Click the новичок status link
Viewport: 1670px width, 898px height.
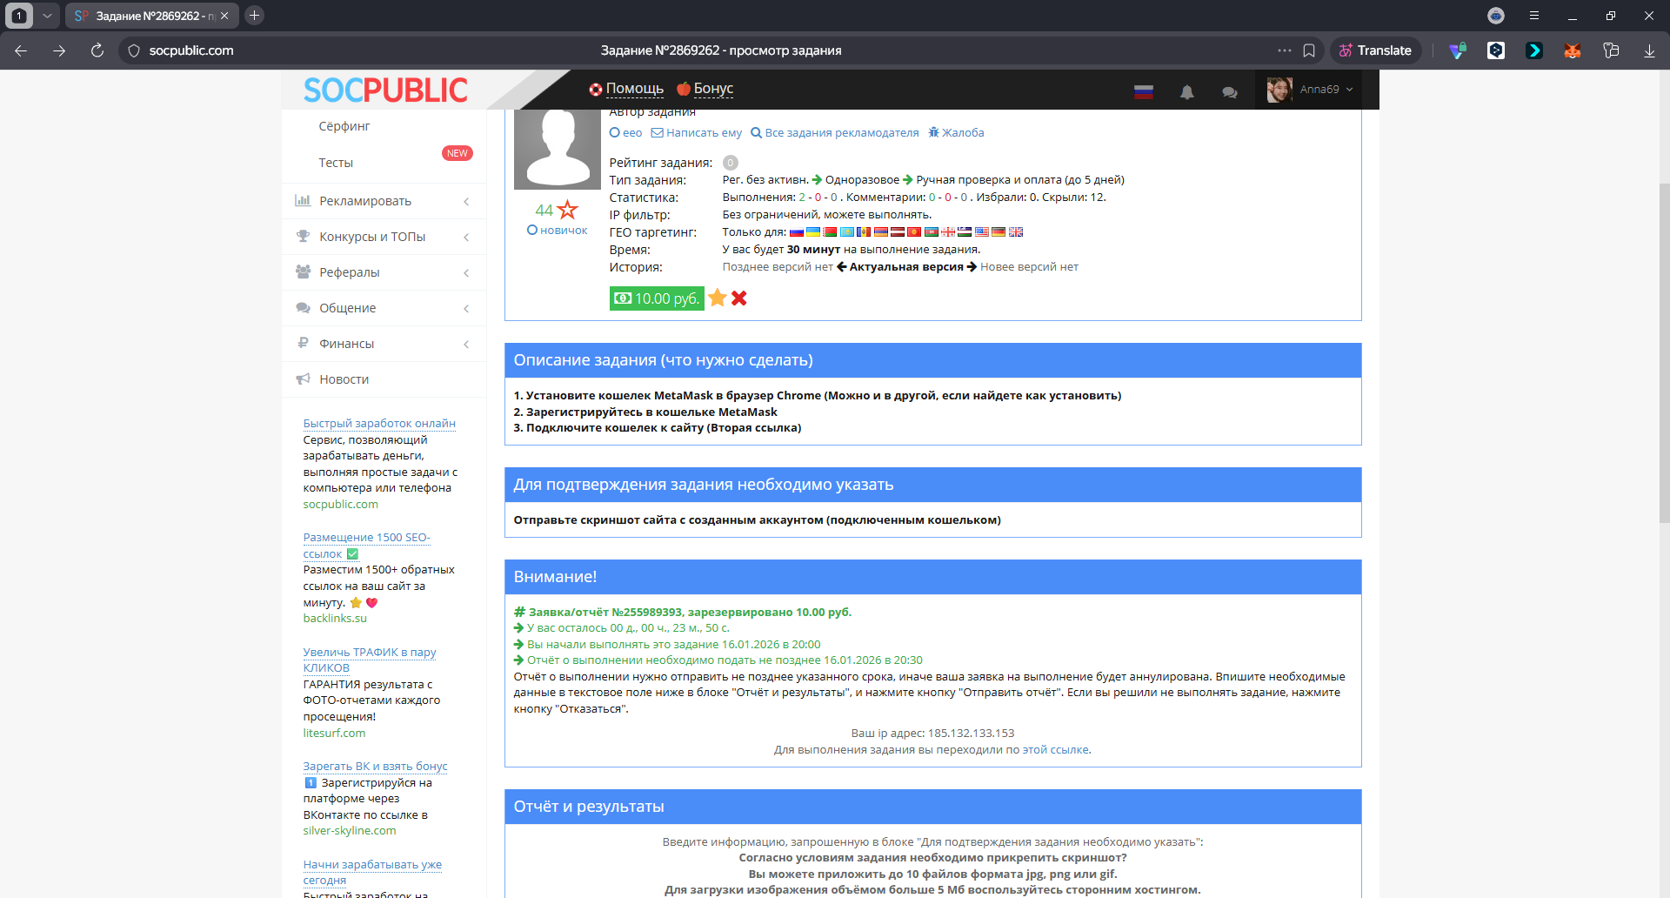[x=558, y=231]
